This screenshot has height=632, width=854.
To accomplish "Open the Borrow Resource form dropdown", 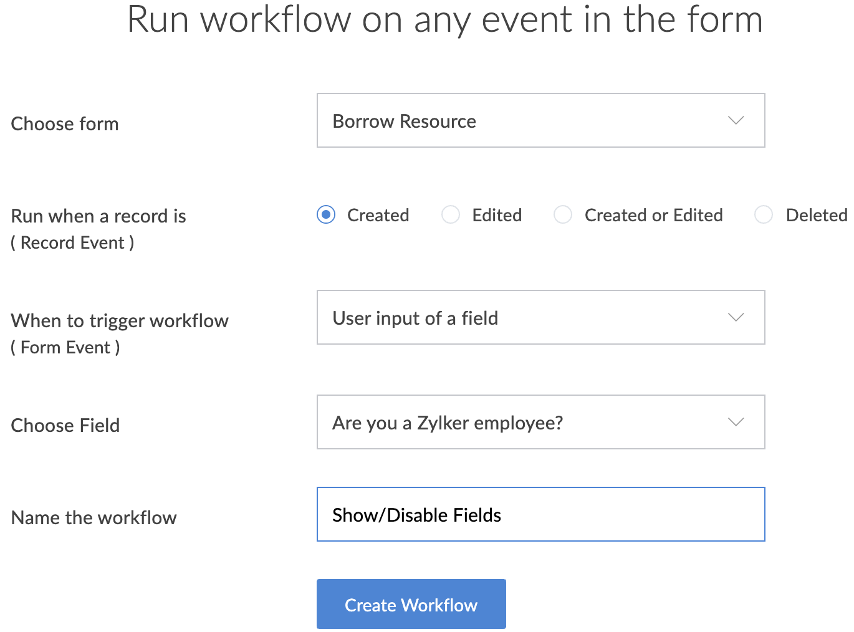I will point(540,120).
